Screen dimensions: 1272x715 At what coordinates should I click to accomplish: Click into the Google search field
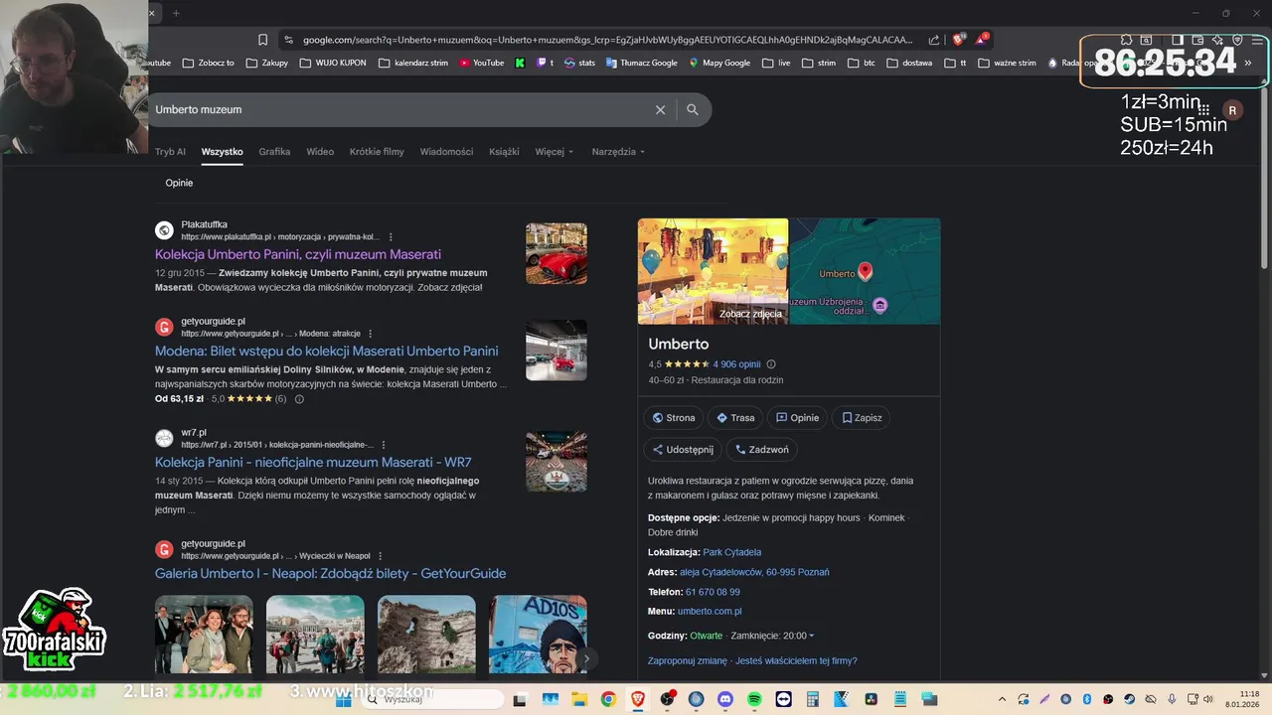pyautogui.click(x=397, y=110)
